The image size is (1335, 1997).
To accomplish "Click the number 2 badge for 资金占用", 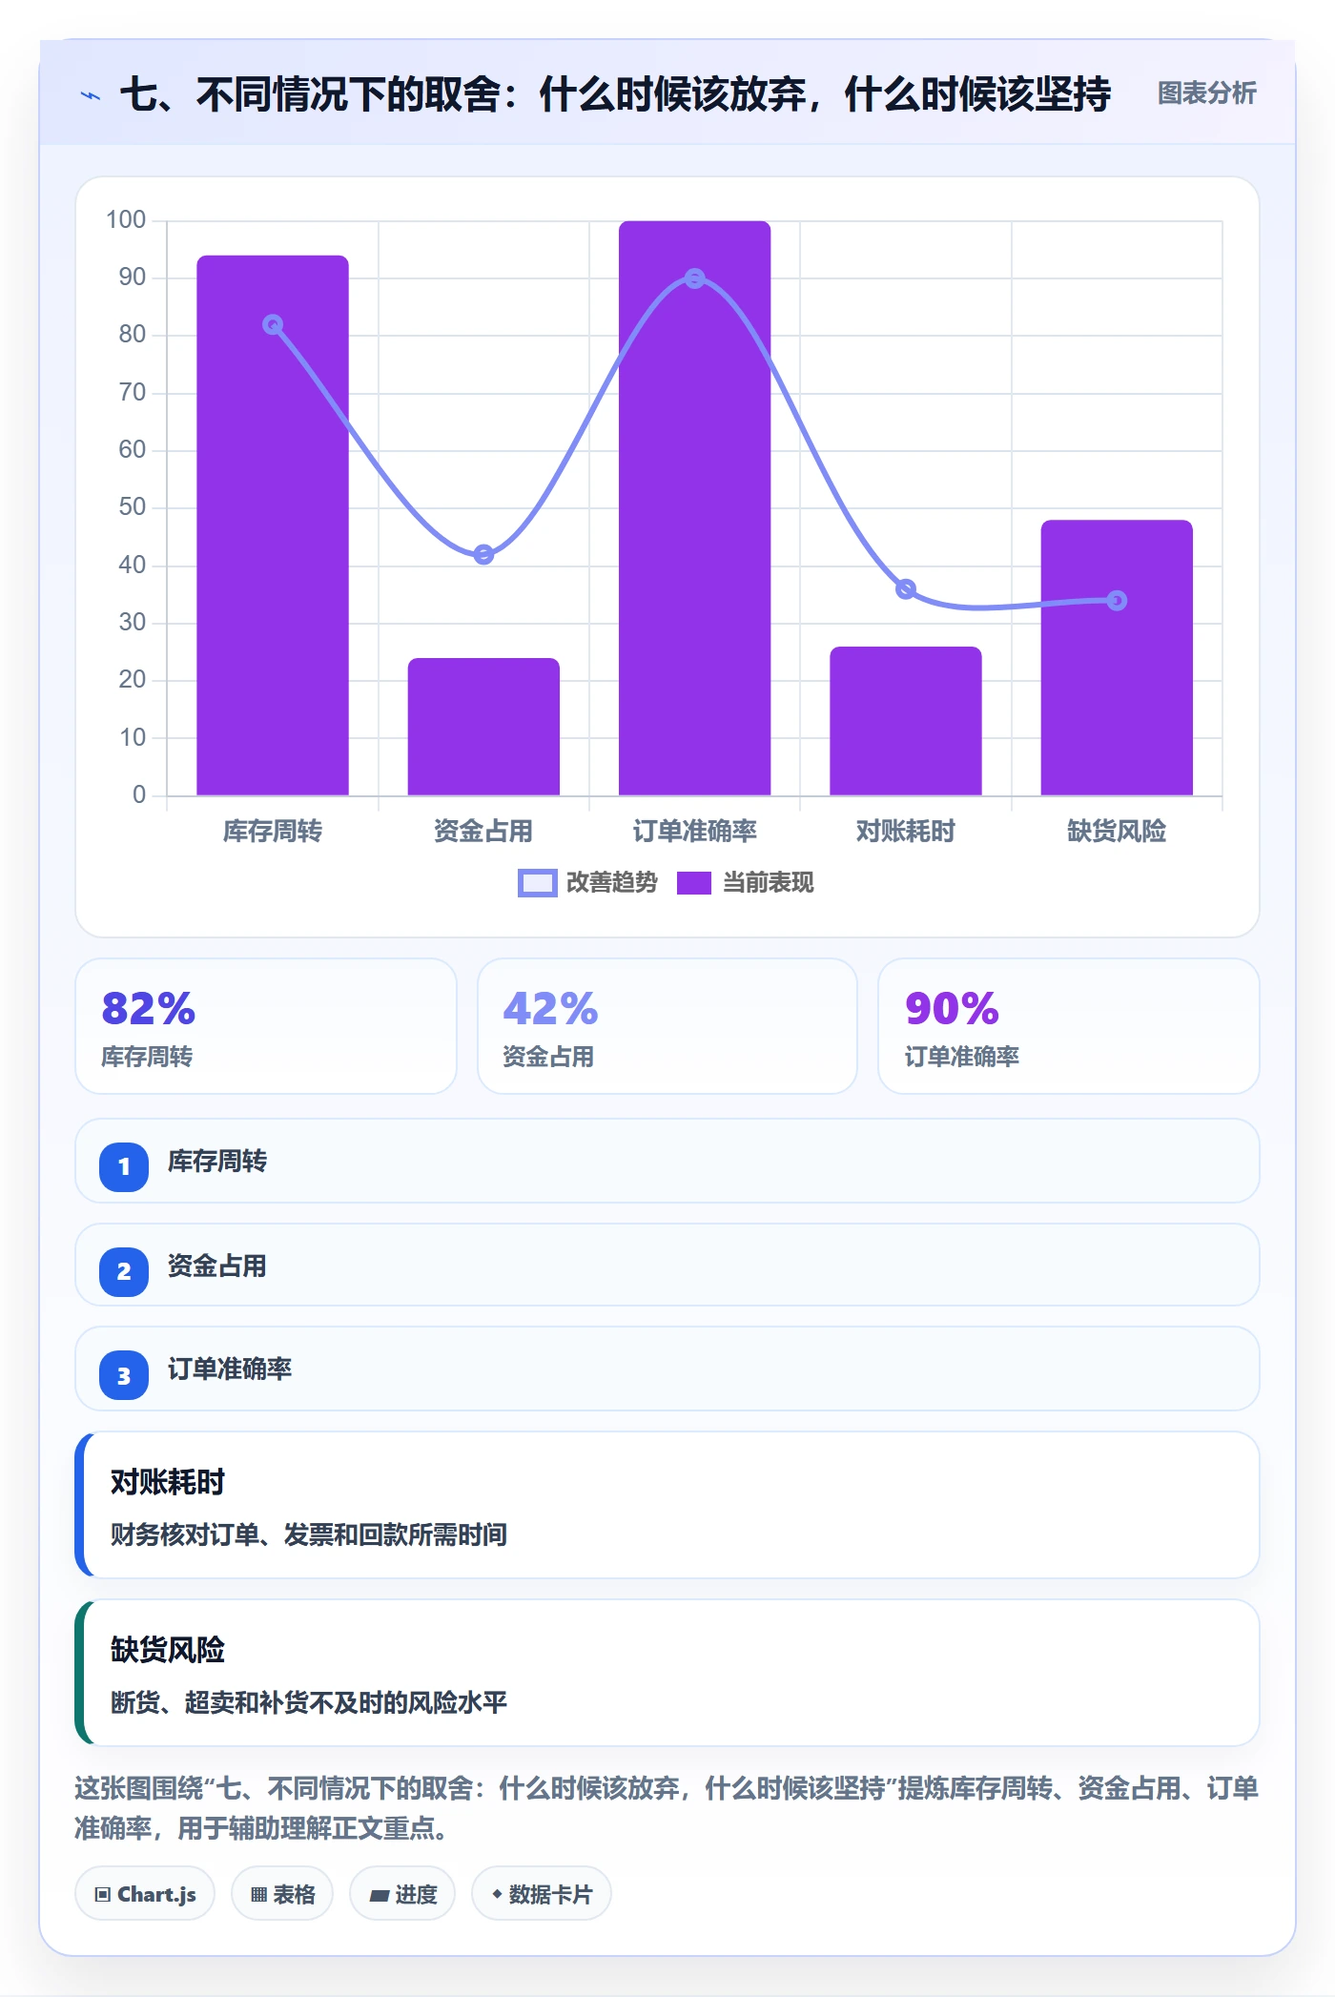I will 124,1271.
